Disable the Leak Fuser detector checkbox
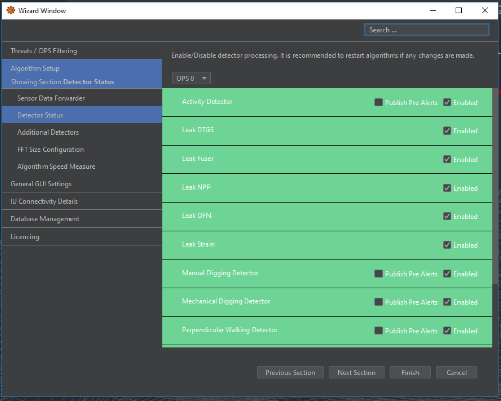This screenshot has width=501, height=401. [447, 159]
